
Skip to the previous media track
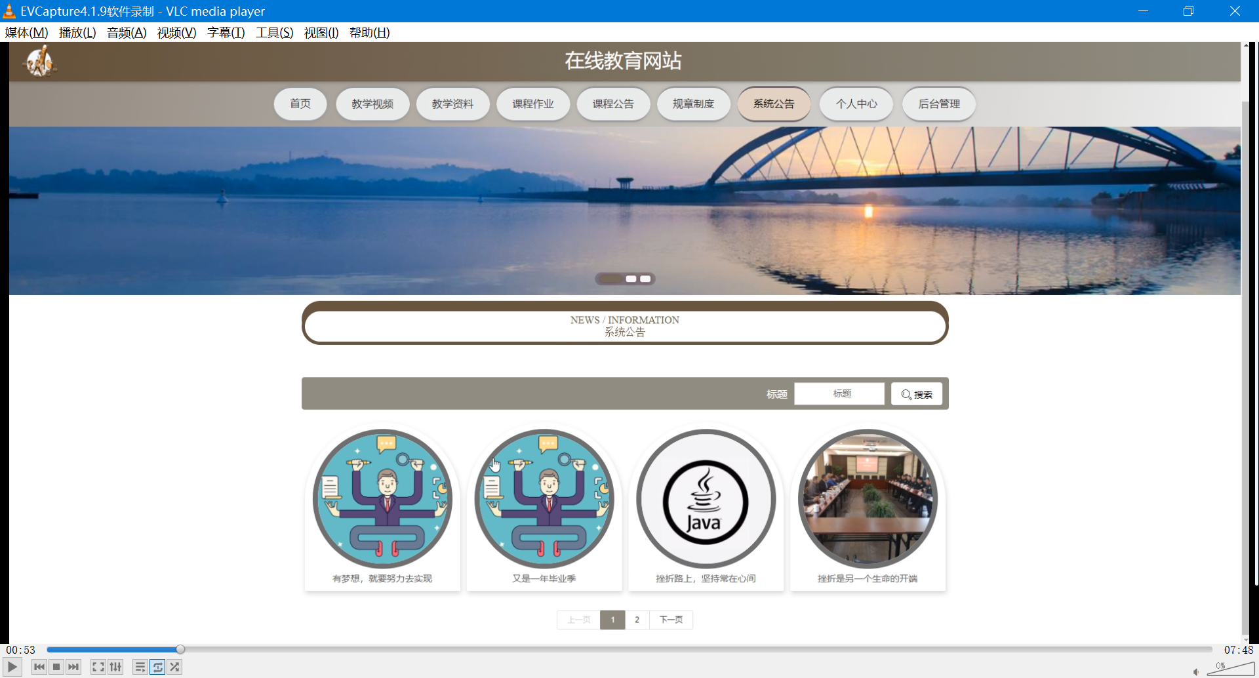39,667
